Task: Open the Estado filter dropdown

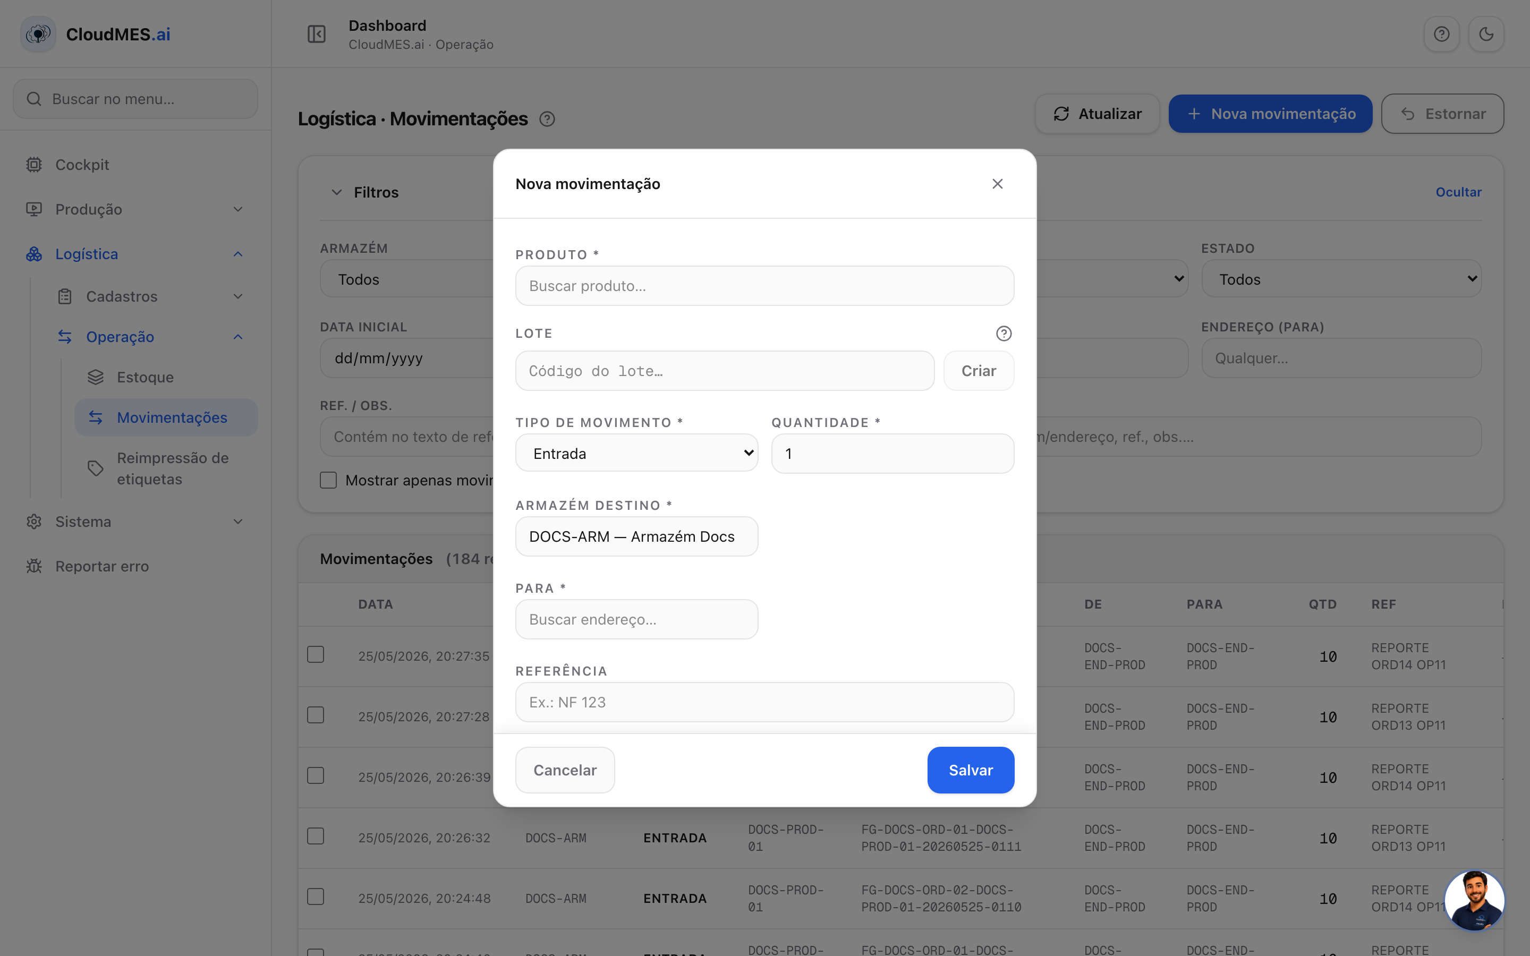Action: click(x=1341, y=279)
